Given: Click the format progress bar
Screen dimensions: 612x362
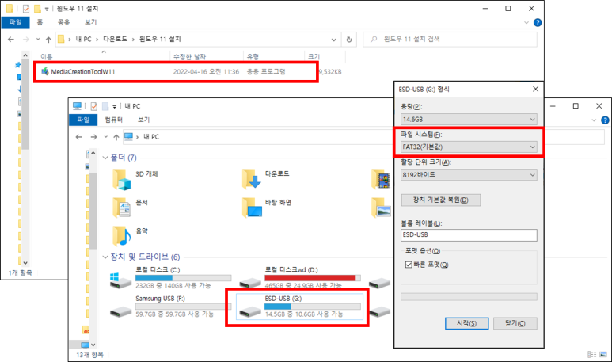Looking at the screenshot, I should point(469,297).
